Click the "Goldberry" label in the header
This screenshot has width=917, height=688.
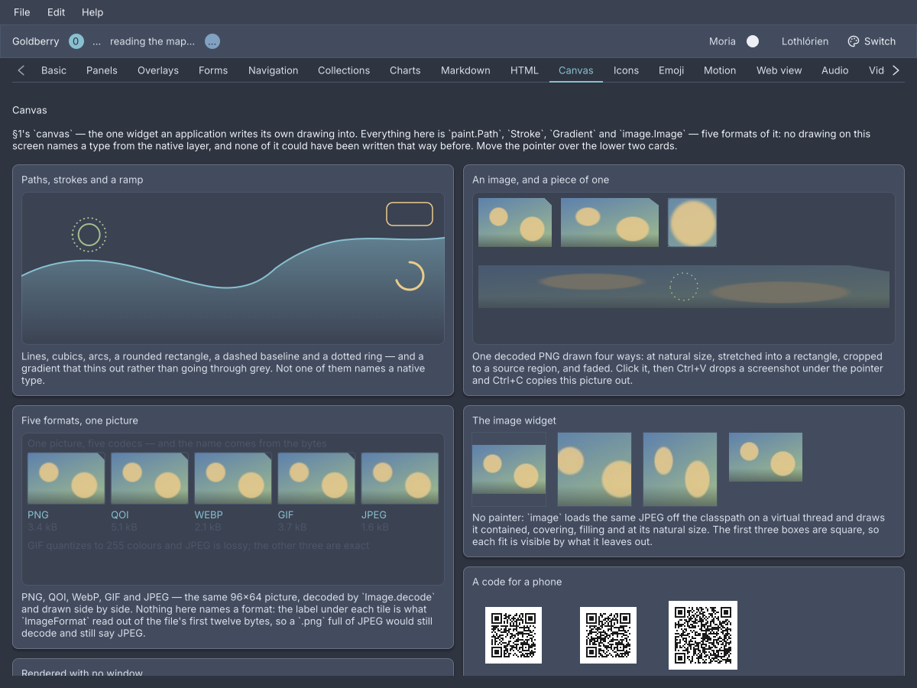(x=36, y=41)
